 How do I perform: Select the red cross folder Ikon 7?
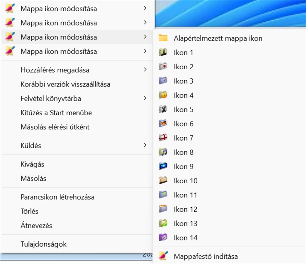pos(183,138)
